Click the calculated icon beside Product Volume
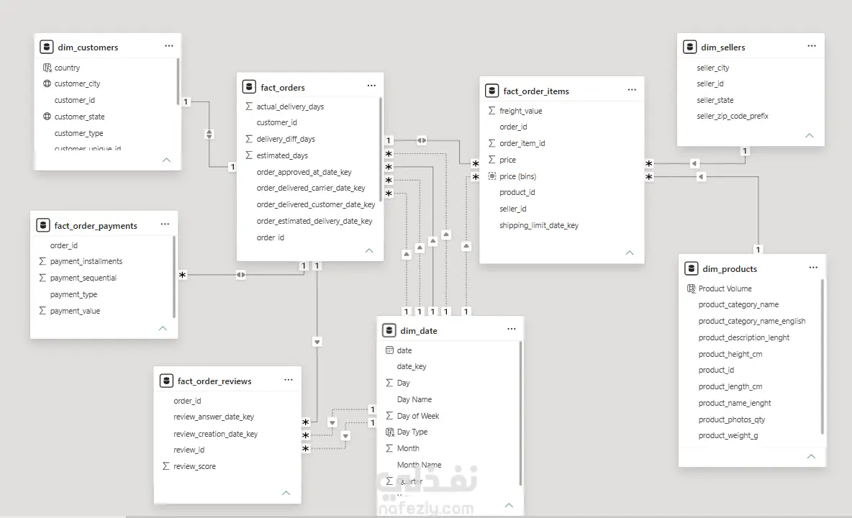 coord(691,288)
